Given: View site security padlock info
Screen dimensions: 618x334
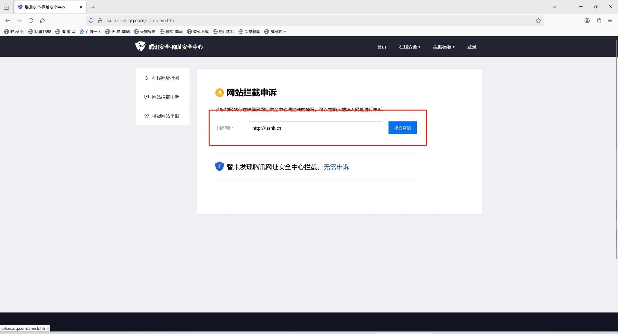Looking at the screenshot, I should tap(100, 21).
